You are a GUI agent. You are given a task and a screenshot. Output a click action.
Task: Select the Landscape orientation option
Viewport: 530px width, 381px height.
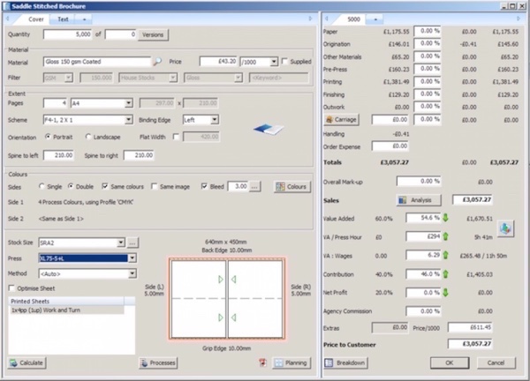click(x=89, y=137)
